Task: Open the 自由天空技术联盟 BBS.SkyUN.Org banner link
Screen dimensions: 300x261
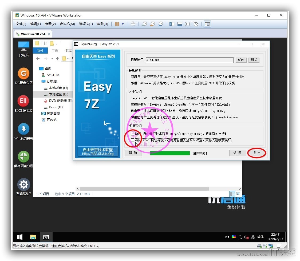Action: [98, 151]
